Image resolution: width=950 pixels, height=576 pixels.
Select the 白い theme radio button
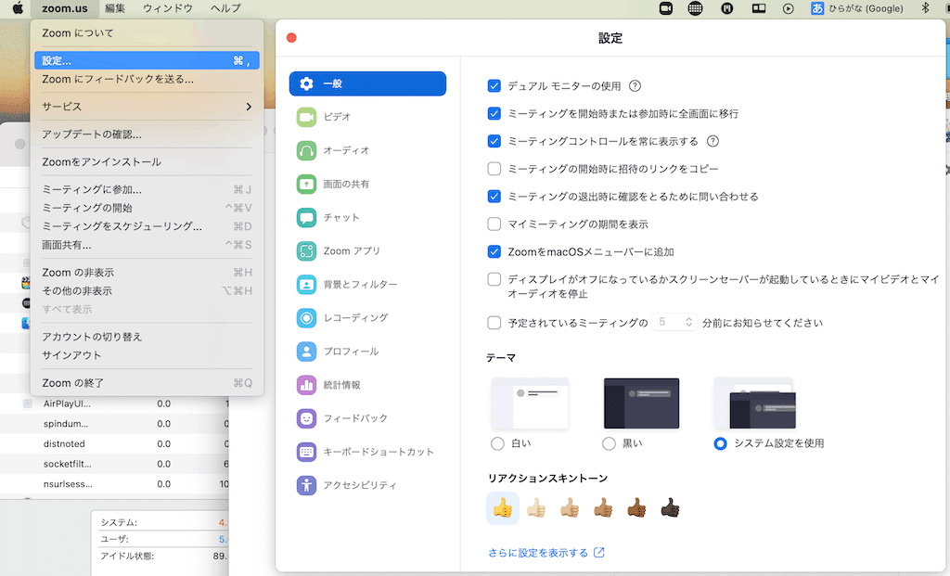click(497, 443)
